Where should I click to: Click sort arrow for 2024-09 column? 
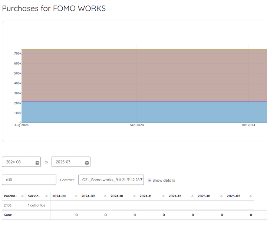pyautogui.click(x=105, y=196)
